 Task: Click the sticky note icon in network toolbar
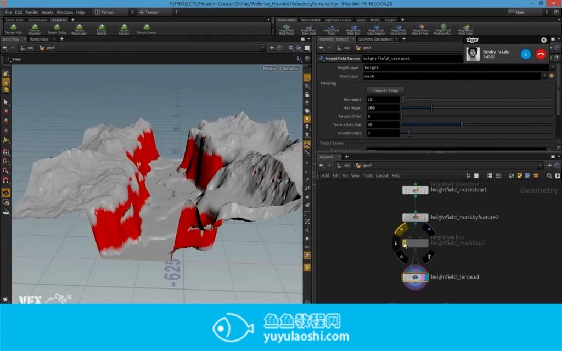519,176
